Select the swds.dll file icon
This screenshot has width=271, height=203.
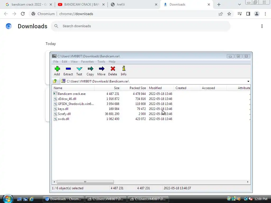[55, 119]
